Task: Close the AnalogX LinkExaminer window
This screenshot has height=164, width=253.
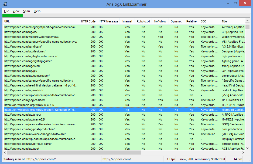Action: (x=245, y=3)
